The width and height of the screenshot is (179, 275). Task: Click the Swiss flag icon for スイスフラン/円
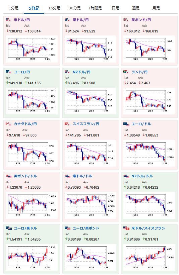click(x=67, y=124)
